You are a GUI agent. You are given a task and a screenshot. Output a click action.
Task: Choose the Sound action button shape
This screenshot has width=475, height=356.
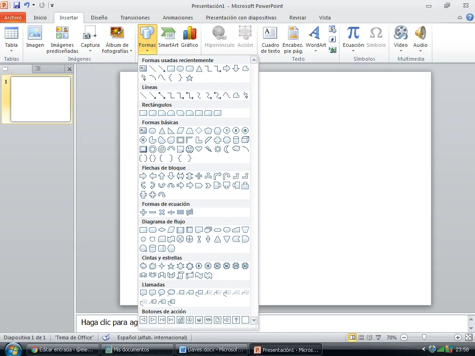click(226, 320)
